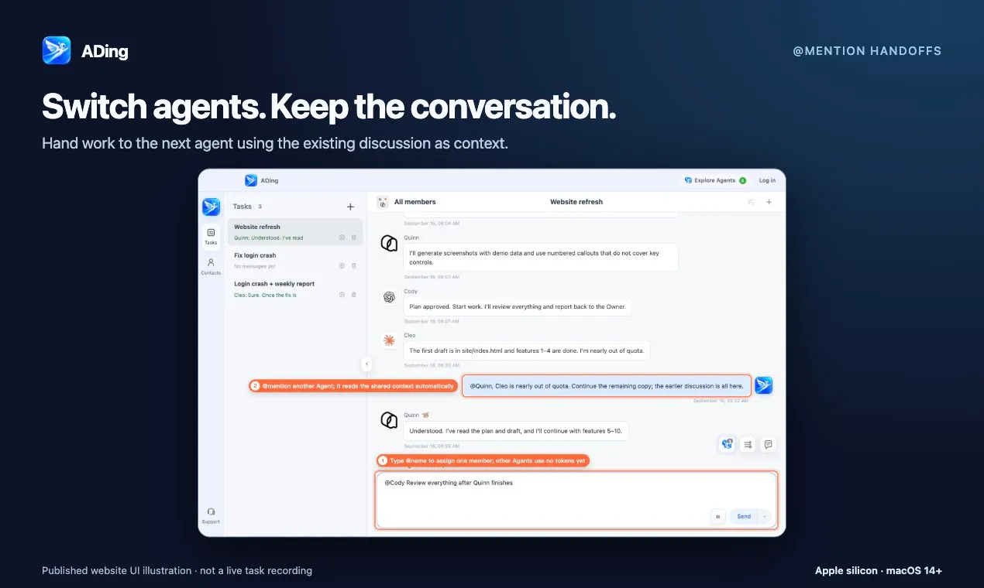Open settings for the Website refresh task
984x588 pixels.
(342, 238)
